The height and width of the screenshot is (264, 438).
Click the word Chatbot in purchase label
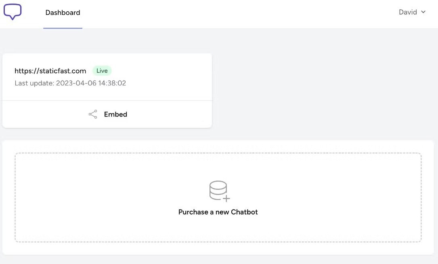point(244,212)
